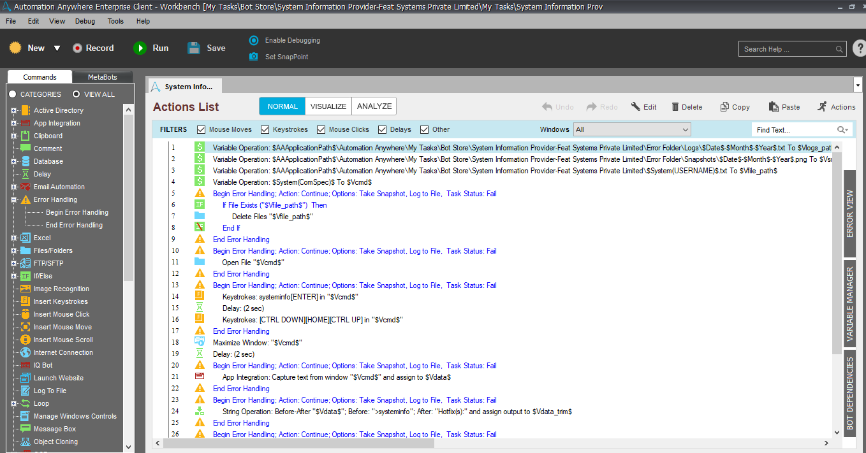Toggle the Keystrokes filter checkbox
The image size is (866, 453).
[265, 130]
